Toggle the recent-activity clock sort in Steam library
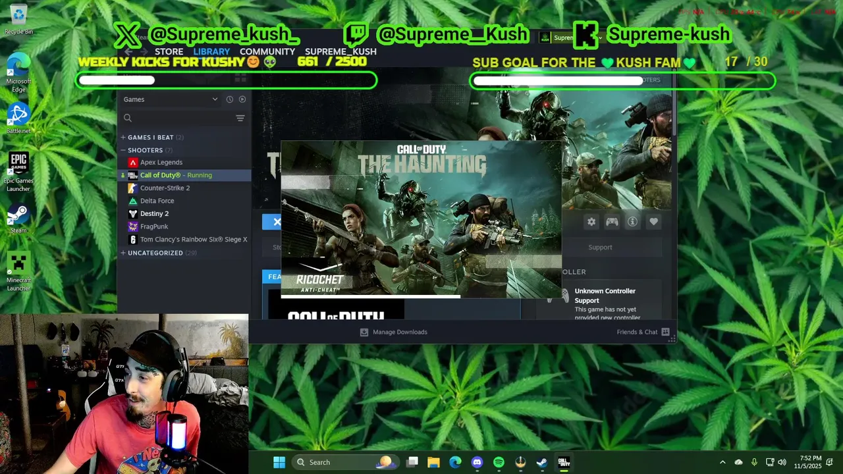843x474 pixels. tap(229, 99)
